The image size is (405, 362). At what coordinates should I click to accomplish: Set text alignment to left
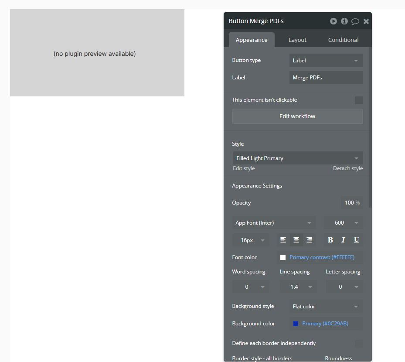[283, 239]
